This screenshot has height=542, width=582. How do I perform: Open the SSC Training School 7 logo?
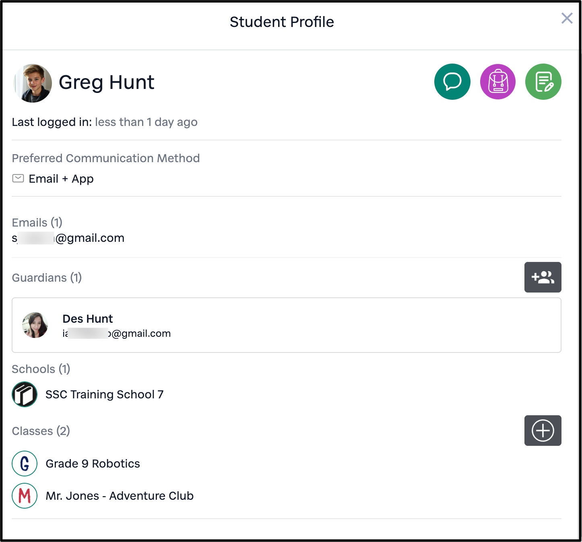tap(25, 394)
